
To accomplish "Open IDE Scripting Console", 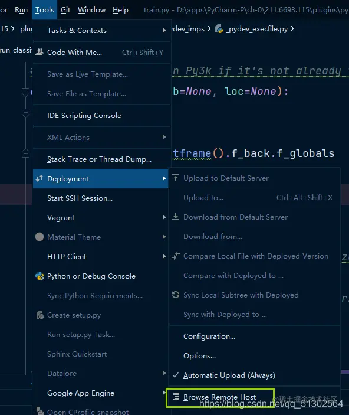I will coord(102,115).
